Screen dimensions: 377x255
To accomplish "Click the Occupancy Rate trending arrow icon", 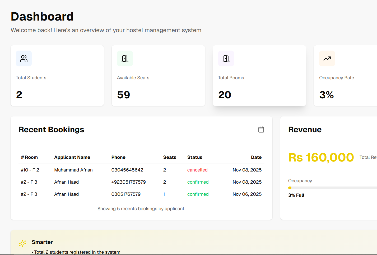I will pyautogui.click(x=327, y=58).
